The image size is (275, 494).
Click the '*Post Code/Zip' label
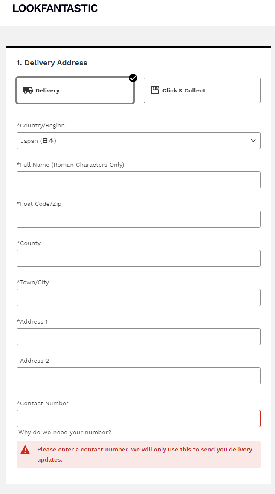click(39, 204)
